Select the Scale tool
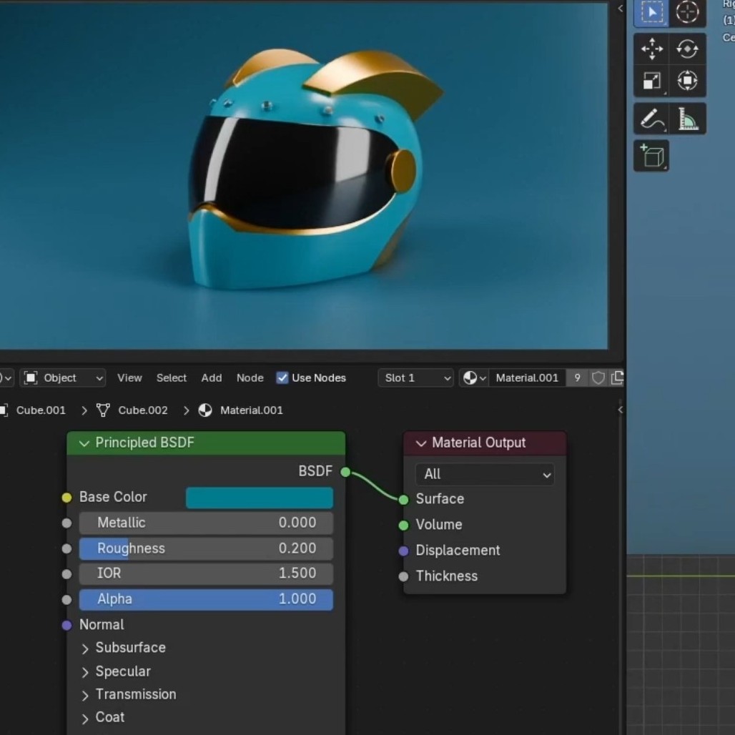The image size is (735, 735). pyautogui.click(x=651, y=81)
